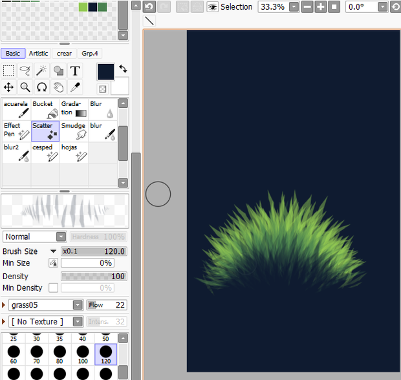Pick the Magic Wand tool
The width and height of the screenshot is (401, 380).
pos(41,71)
